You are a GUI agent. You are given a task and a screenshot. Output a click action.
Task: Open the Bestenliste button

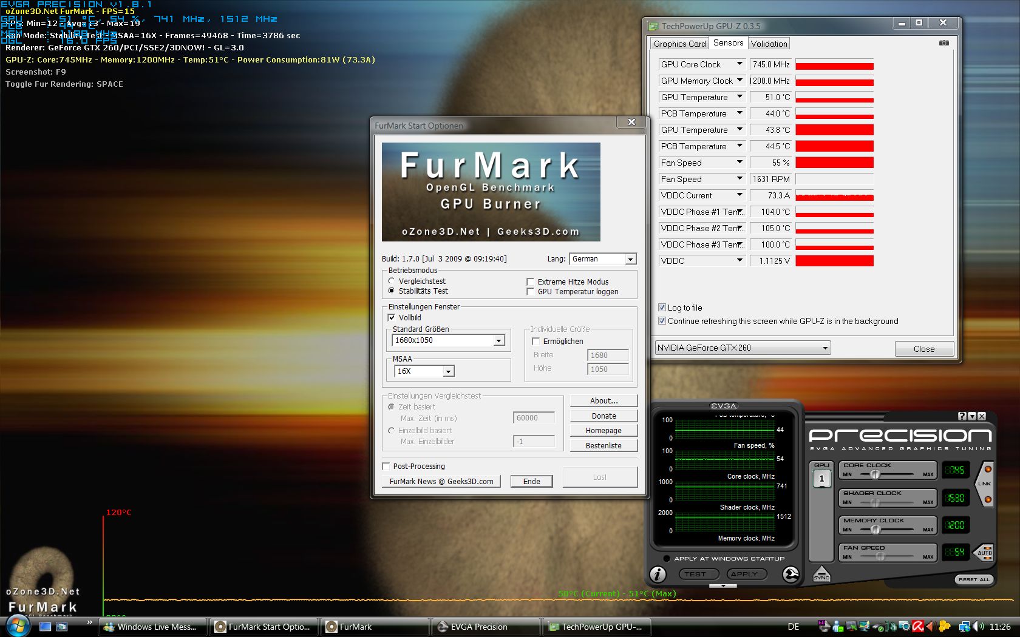tap(603, 446)
